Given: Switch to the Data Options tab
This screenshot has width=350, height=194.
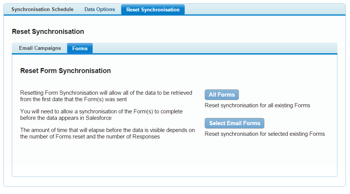Looking at the screenshot, I should (100, 10).
